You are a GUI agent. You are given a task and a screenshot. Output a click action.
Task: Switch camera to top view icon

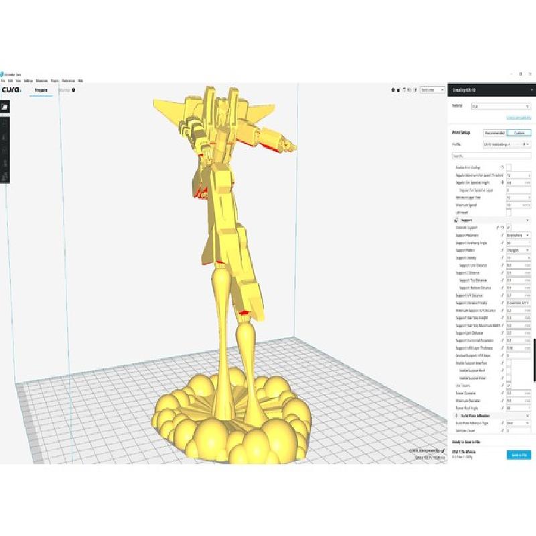coord(404,90)
